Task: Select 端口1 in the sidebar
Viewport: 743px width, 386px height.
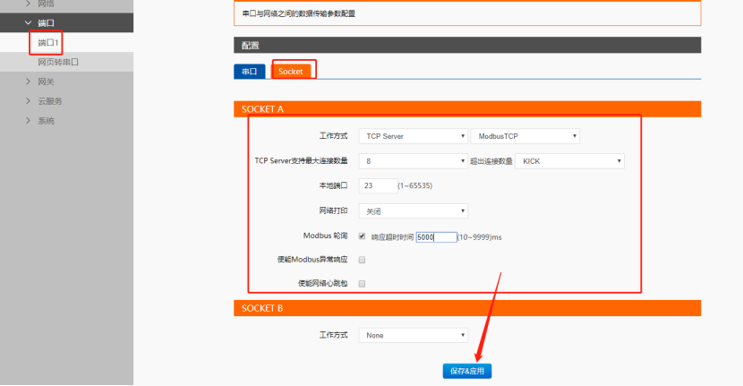Action: pyautogui.click(x=48, y=43)
